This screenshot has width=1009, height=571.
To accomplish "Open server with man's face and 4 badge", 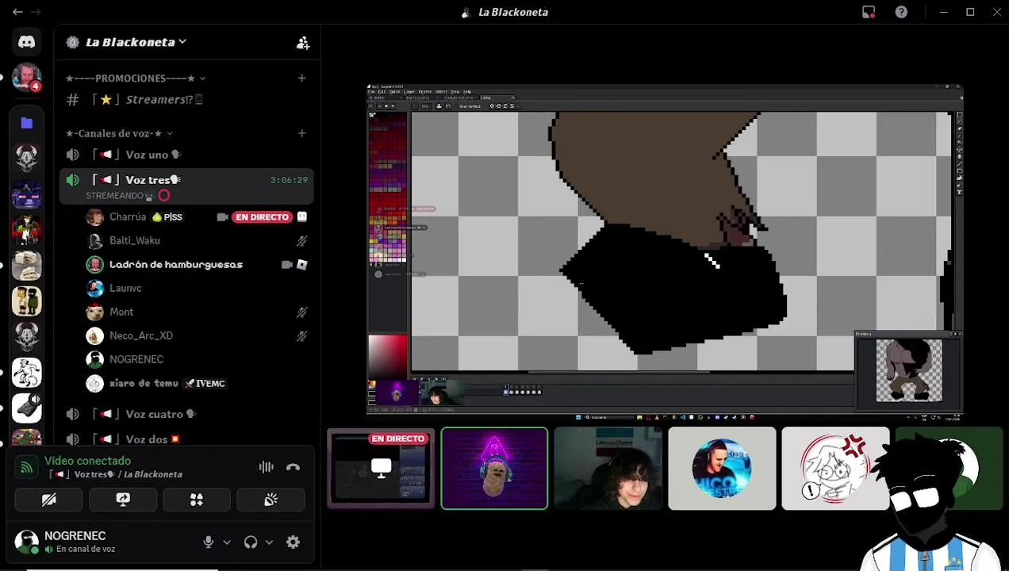I will (26, 78).
